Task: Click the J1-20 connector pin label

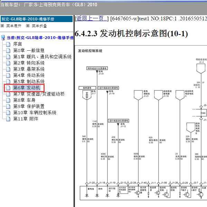Action: pos(92,183)
